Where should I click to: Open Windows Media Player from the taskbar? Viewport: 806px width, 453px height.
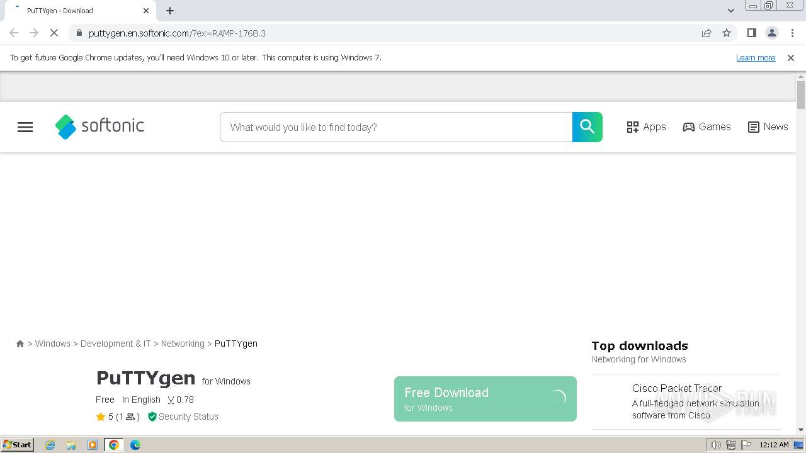[93, 445]
